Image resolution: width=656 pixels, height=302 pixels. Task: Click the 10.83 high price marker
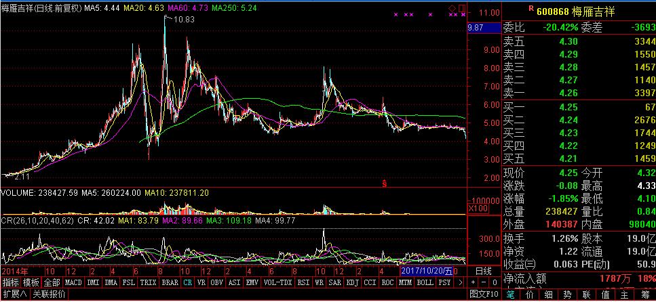click(183, 19)
